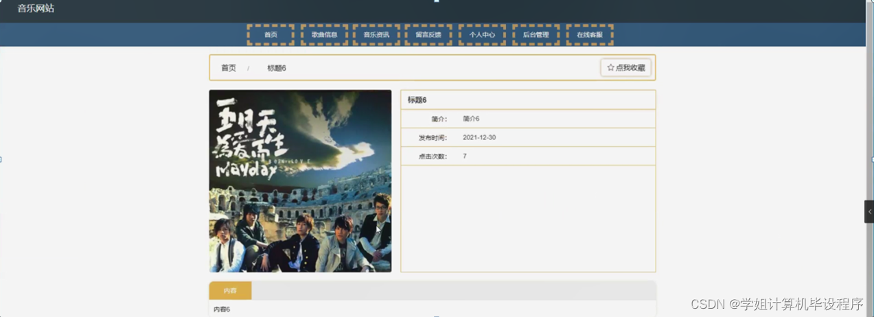Click the 2021-12-30 publish date

coord(479,137)
